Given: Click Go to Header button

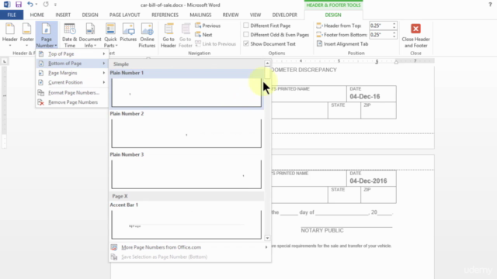Looking at the screenshot, I should pos(169,35).
